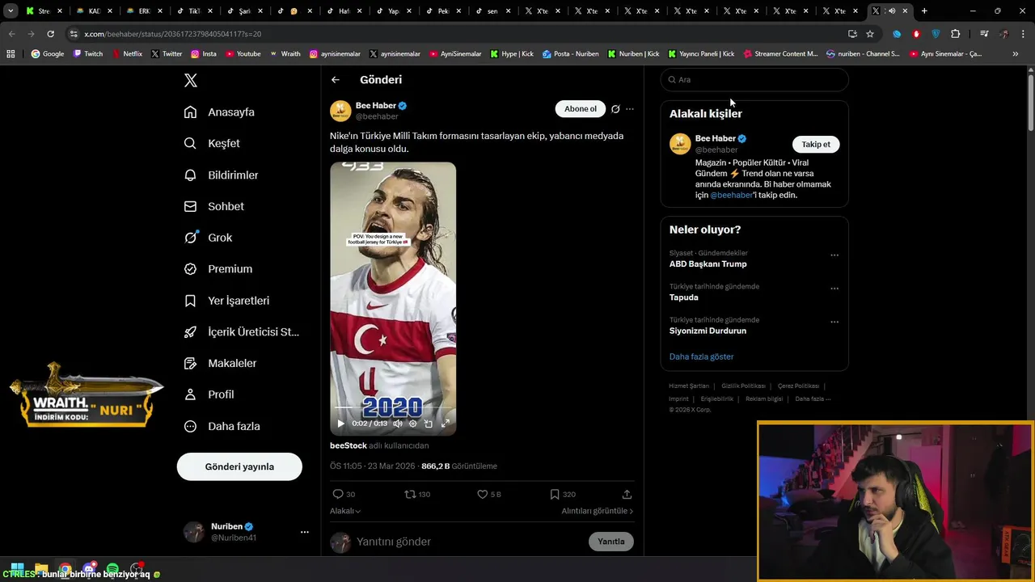
Task: Click the Windows Start button
Action: click(17, 568)
